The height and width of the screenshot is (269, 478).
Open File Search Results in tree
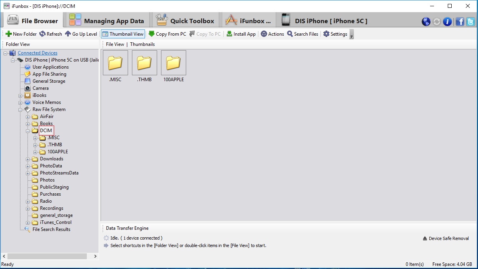(x=51, y=229)
